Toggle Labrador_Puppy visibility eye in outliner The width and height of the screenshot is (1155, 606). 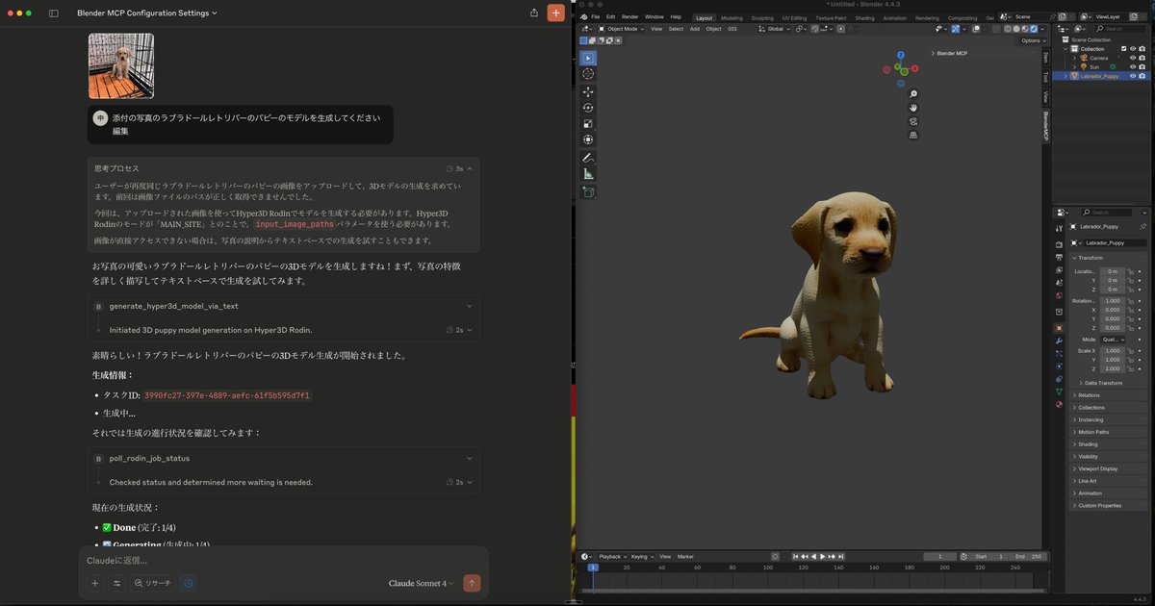coord(1132,76)
